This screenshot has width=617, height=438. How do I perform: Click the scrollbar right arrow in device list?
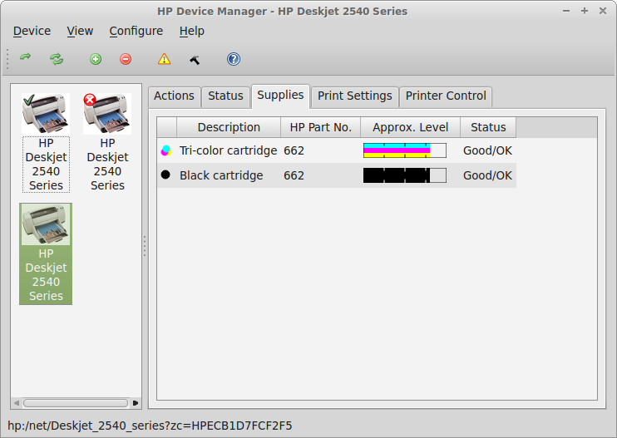[136, 403]
